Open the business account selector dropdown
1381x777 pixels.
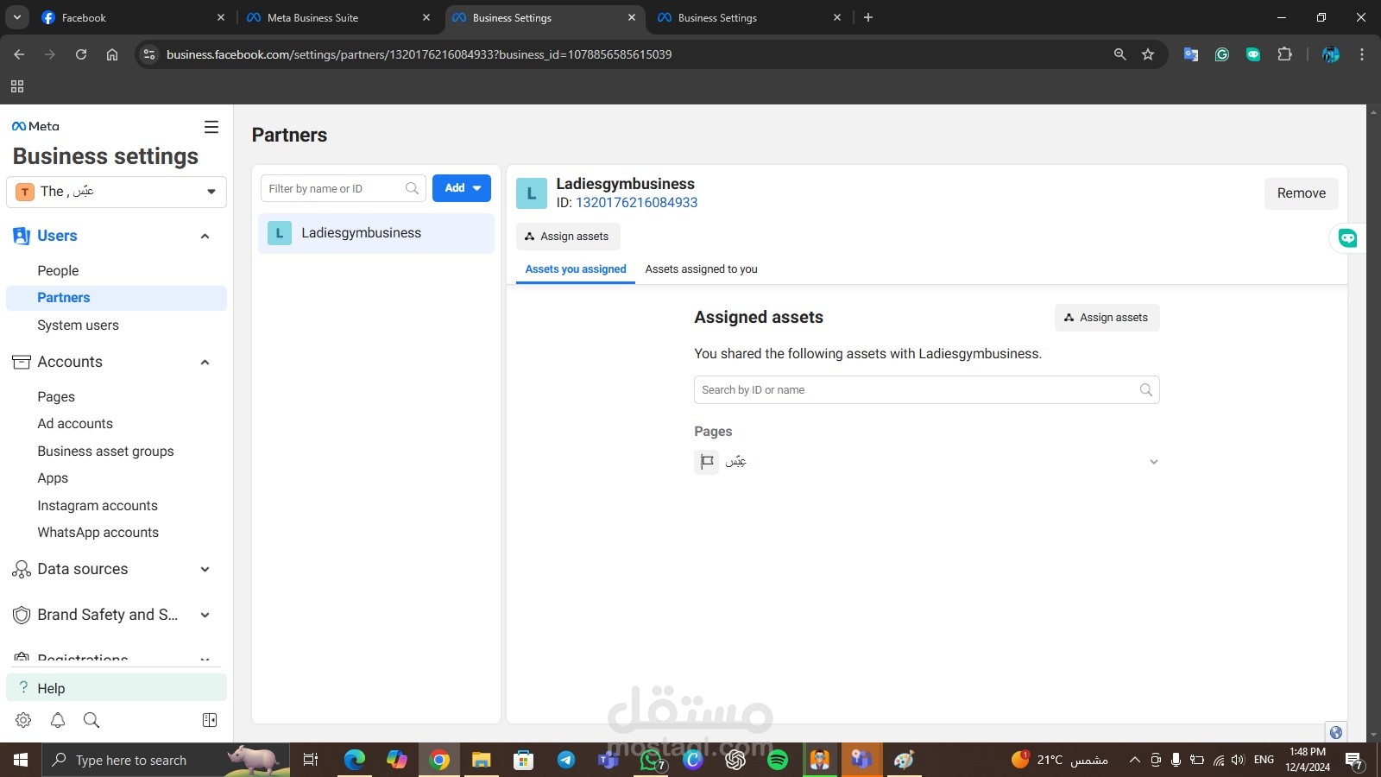[x=117, y=192]
